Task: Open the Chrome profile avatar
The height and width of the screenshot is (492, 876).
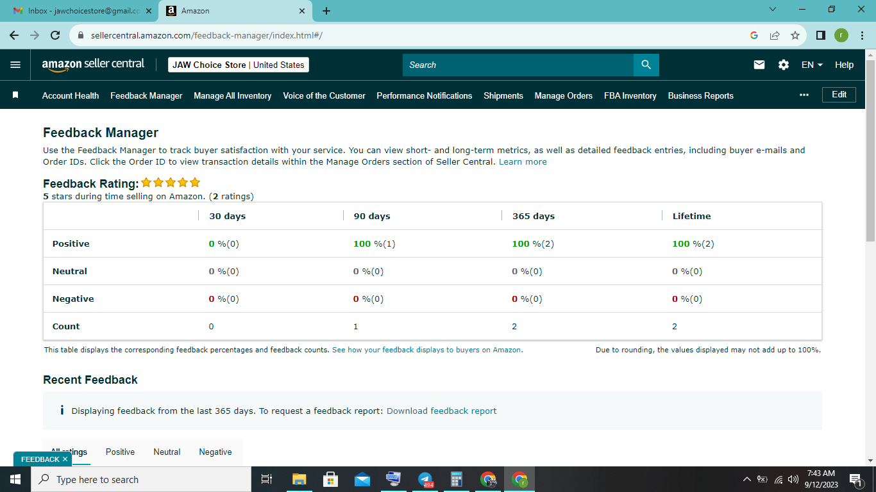Action: click(x=841, y=35)
